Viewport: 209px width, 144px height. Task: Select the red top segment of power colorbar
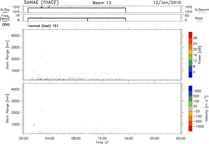(x=190, y=35)
